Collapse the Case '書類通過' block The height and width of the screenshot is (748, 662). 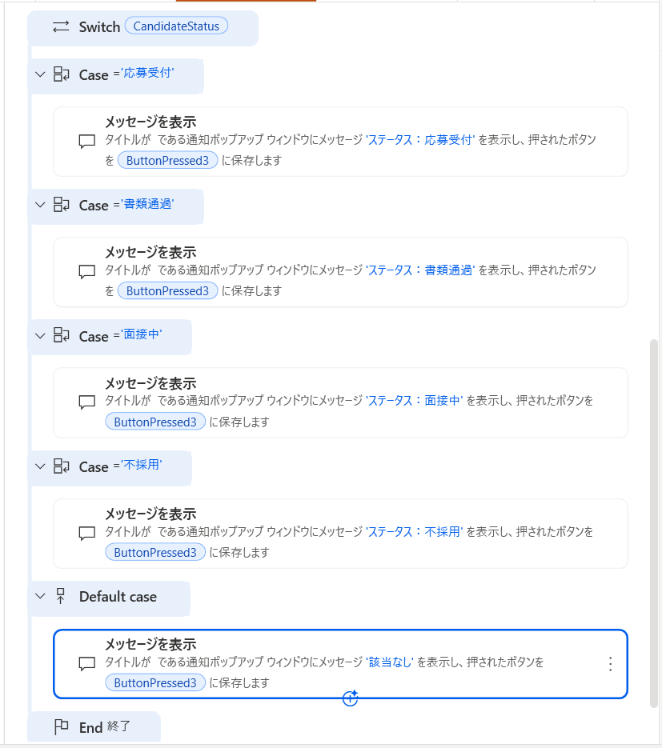coord(40,205)
